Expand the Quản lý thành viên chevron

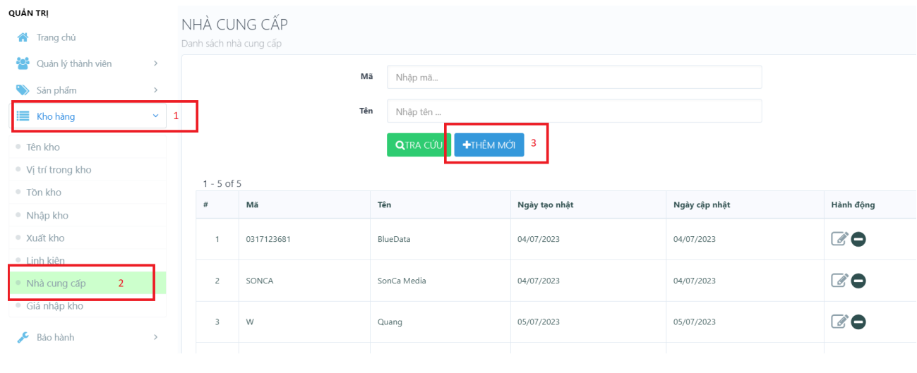(x=155, y=63)
